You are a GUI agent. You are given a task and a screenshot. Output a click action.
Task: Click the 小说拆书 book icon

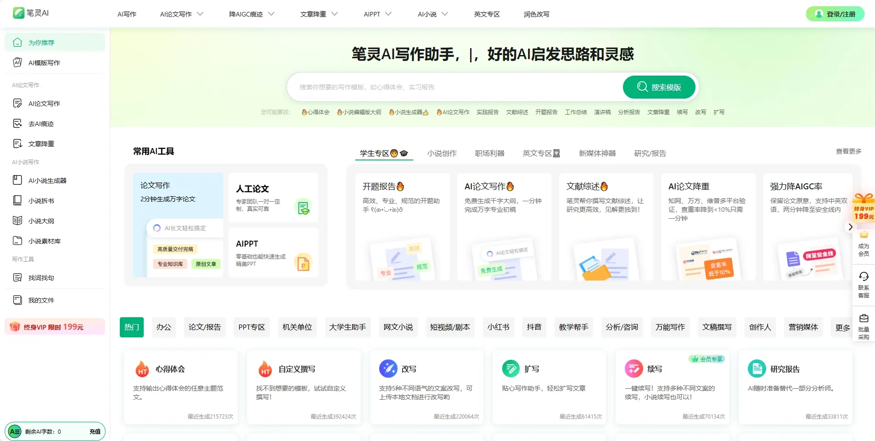(x=17, y=201)
